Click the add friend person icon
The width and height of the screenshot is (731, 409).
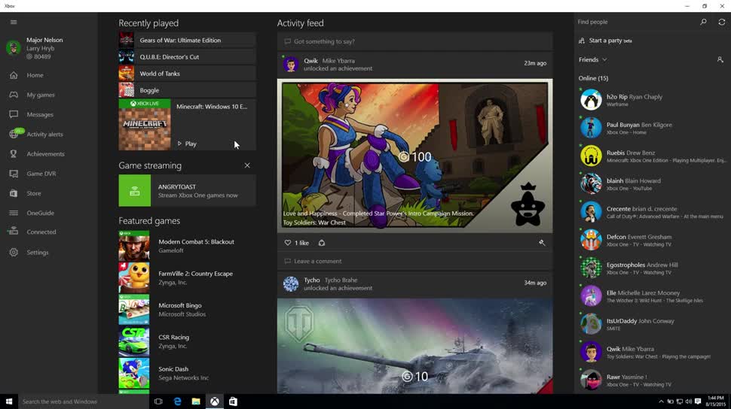720,59
